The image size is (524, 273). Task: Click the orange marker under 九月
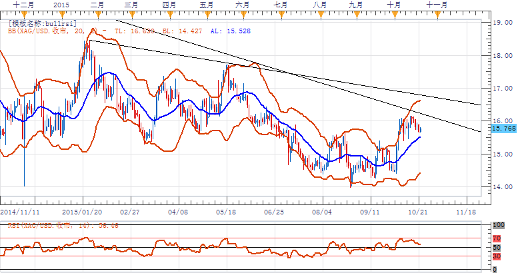357,15
